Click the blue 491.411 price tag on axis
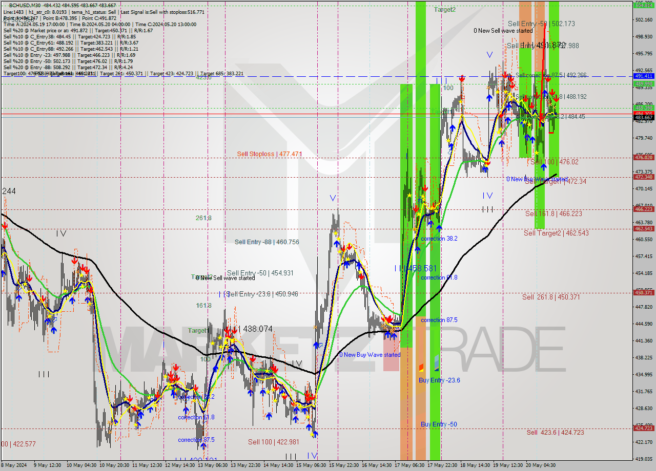Viewport: 656px width, 471px height. [644, 76]
